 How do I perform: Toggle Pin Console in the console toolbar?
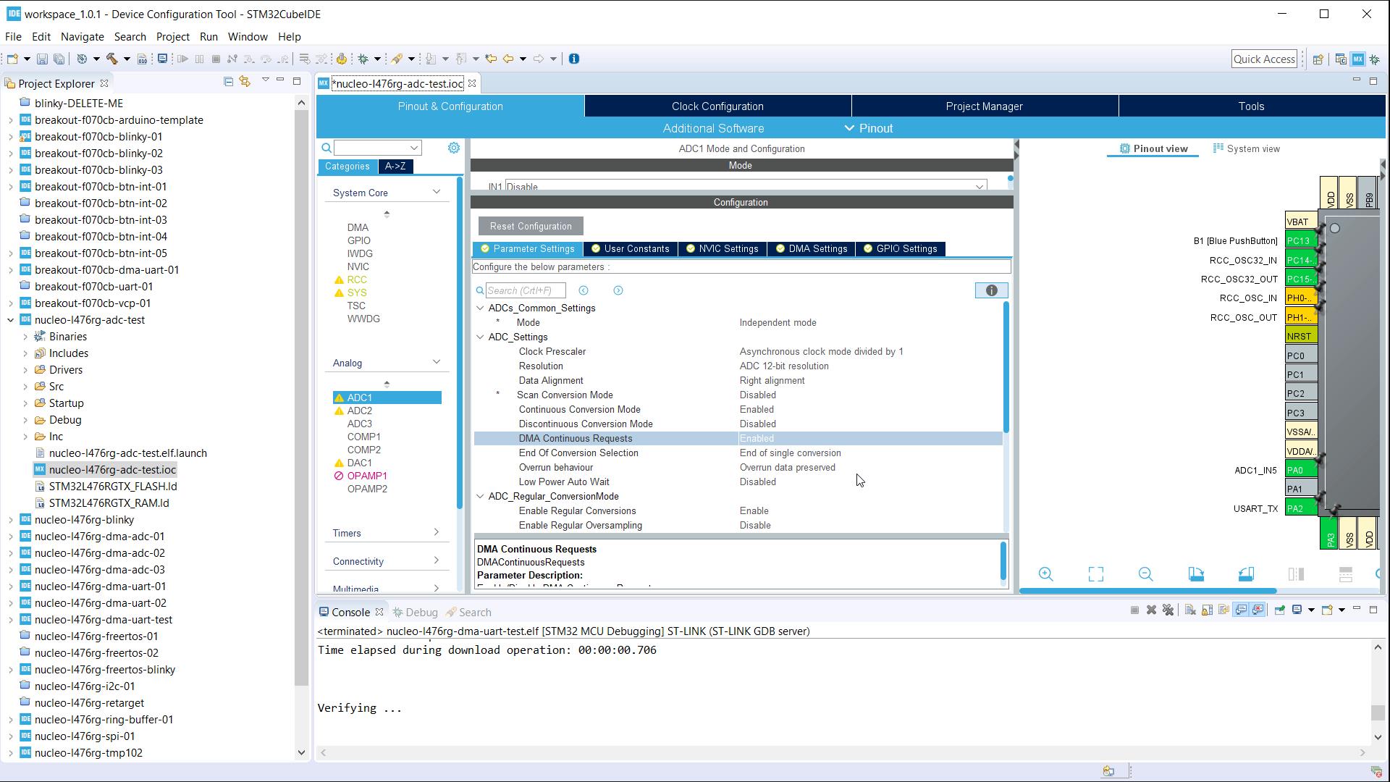(x=1279, y=610)
